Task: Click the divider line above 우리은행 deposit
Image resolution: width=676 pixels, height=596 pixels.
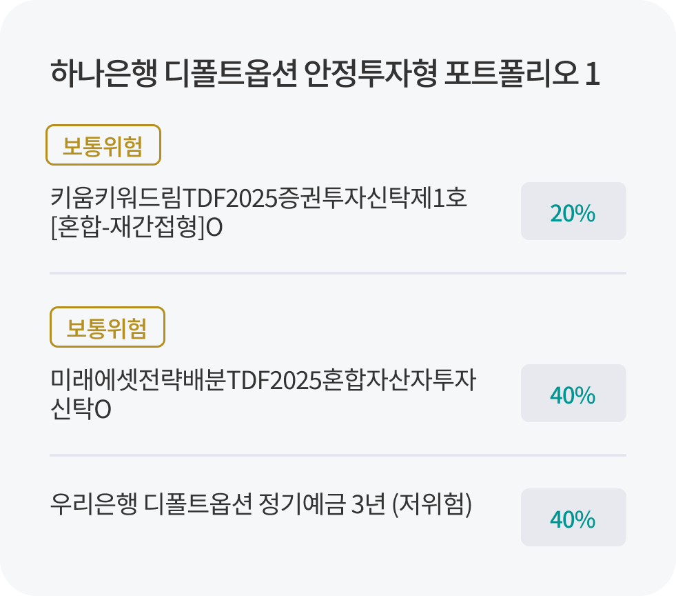Action: (338, 455)
